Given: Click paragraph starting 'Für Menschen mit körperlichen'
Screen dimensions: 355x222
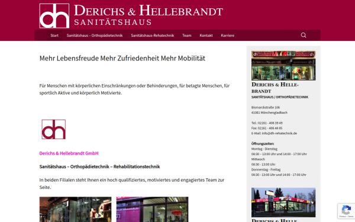Looking at the screenshot, I should (x=134, y=89).
